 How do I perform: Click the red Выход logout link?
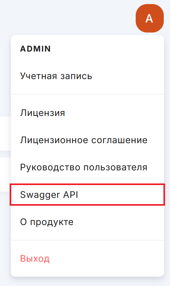click(87, 258)
